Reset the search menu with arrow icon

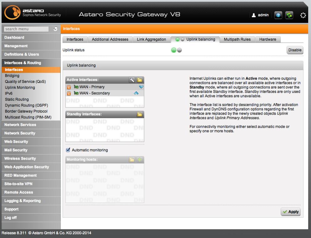coord(55,29)
